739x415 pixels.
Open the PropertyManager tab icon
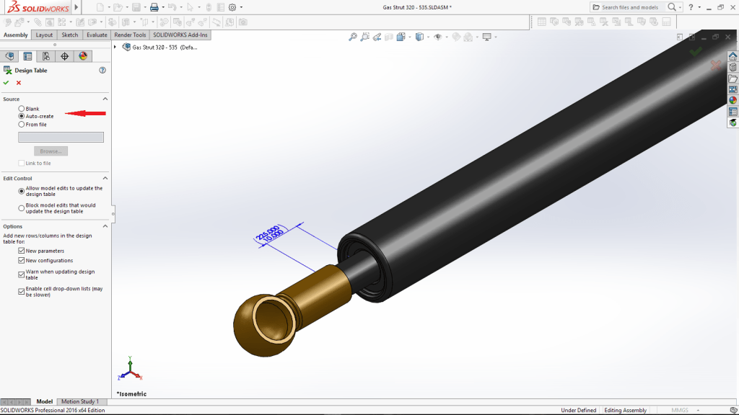point(27,56)
